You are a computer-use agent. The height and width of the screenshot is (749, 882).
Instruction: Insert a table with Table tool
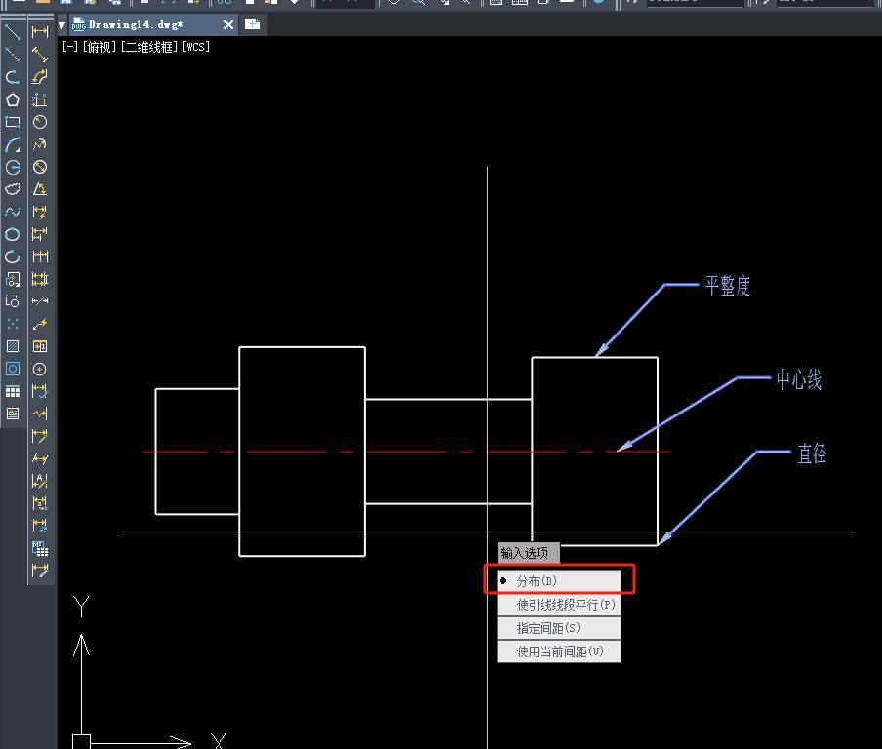coord(13,391)
